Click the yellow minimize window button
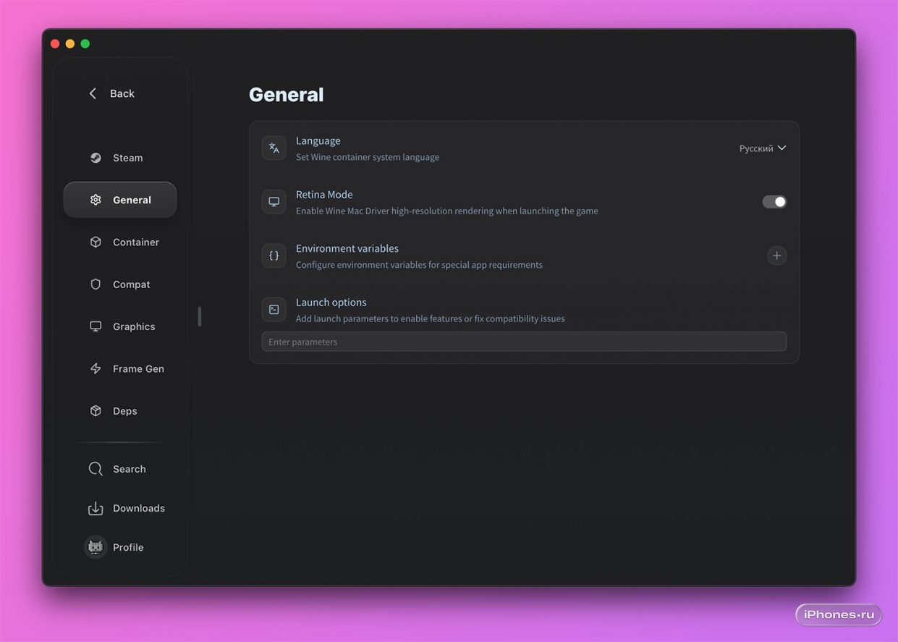This screenshot has width=898, height=642. [x=70, y=44]
